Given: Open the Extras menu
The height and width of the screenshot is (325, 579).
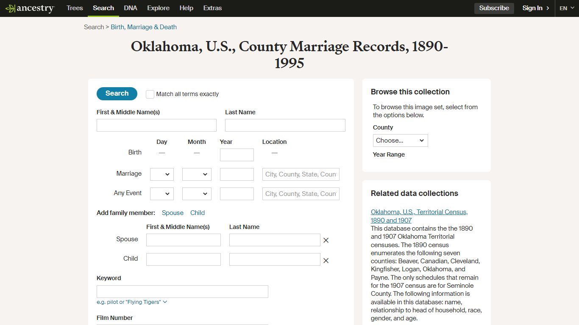Looking at the screenshot, I should pos(212,8).
